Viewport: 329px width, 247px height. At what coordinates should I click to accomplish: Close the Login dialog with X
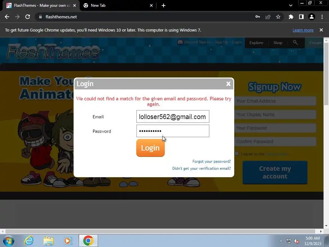pyautogui.click(x=228, y=84)
